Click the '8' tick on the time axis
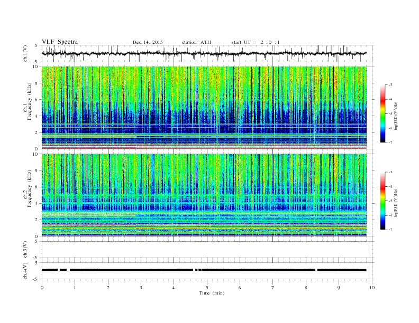The image size is (419, 323). pyautogui.click(x=306, y=288)
